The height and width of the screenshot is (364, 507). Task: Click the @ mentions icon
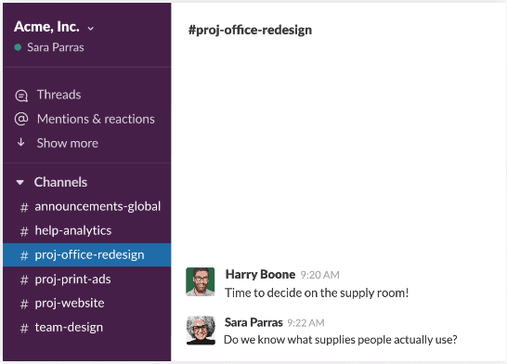pos(21,119)
